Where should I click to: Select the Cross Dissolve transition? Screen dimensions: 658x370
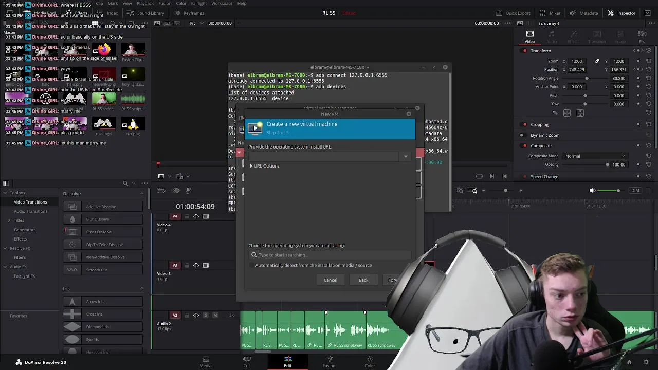[103, 232]
